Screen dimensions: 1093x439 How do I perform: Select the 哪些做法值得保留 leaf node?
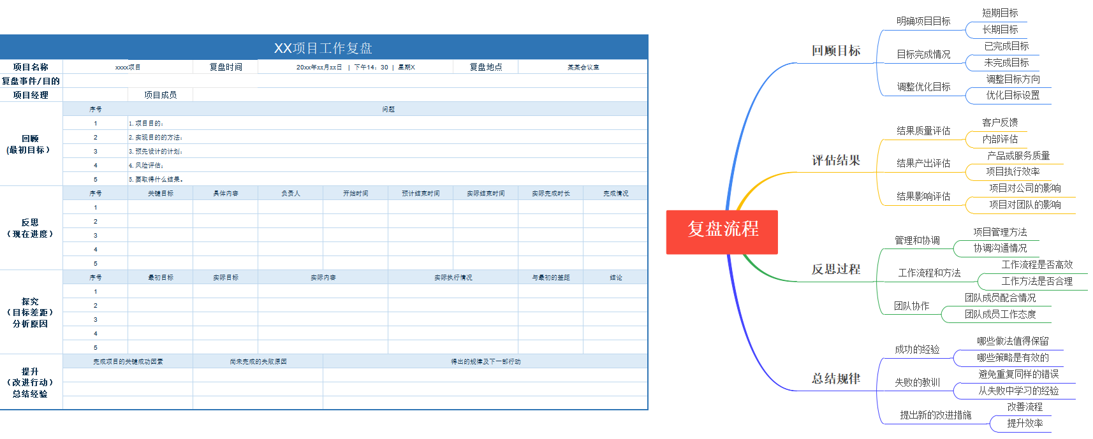(1012, 341)
